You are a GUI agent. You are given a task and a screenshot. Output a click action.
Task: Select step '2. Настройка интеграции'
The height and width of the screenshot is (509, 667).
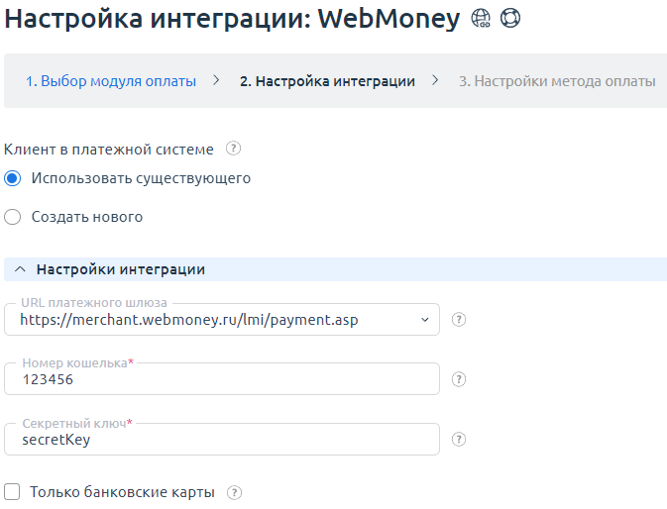coord(327,81)
